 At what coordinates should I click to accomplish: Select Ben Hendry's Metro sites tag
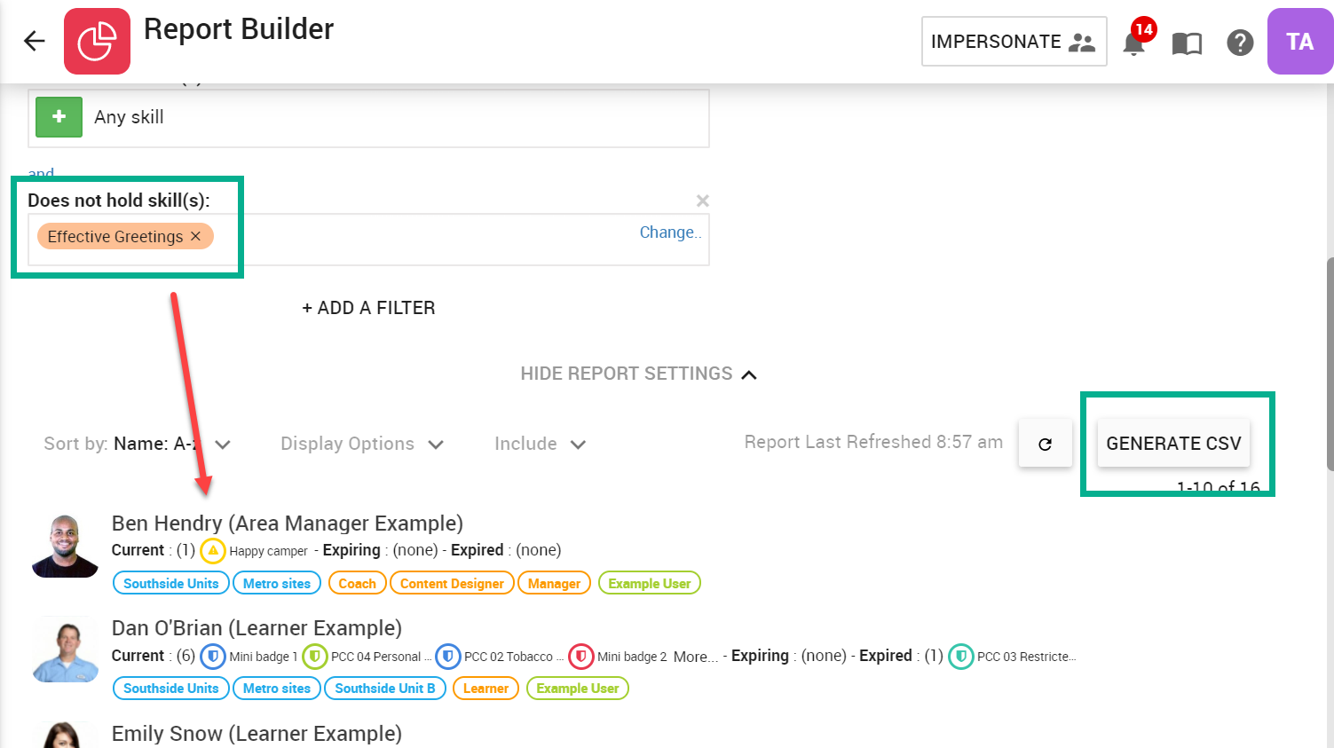(x=277, y=583)
